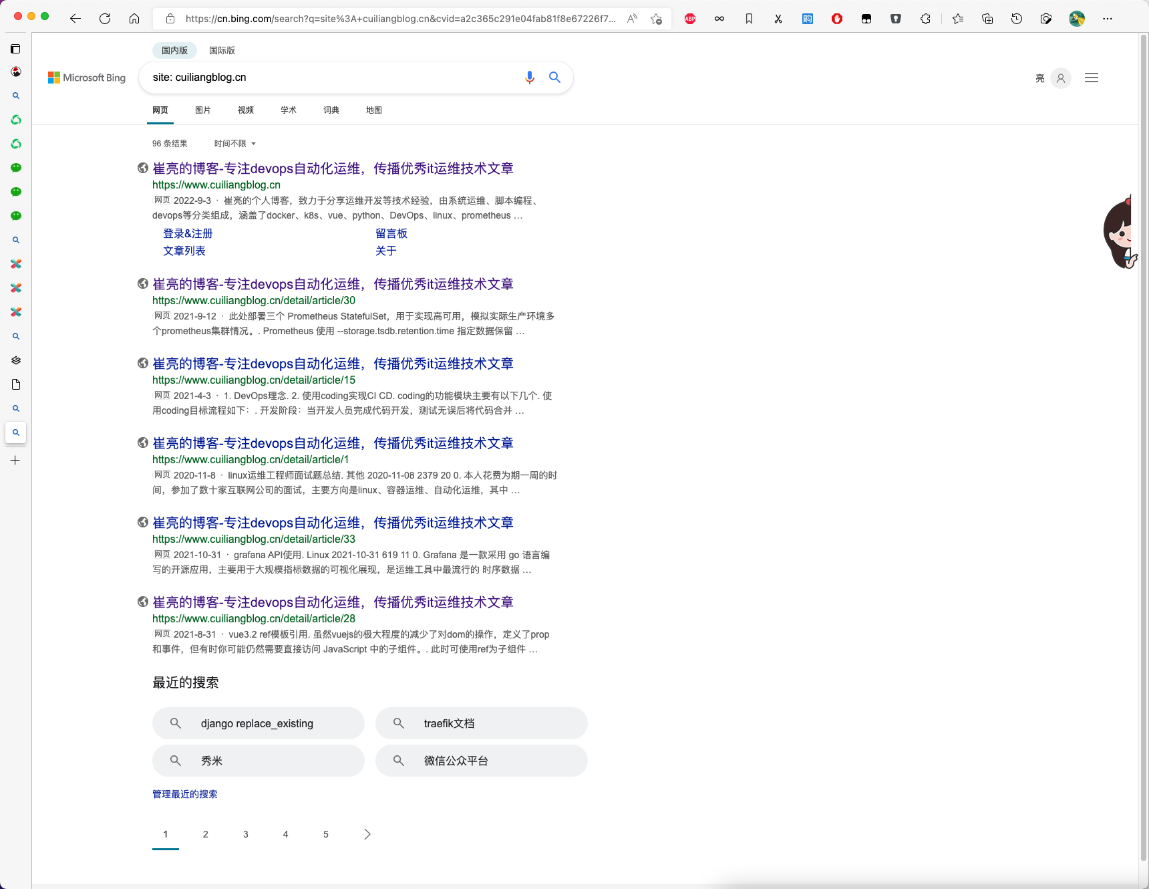Open the collections icon
Image resolution: width=1149 pixels, height=889 pixels.
[987, 19]
